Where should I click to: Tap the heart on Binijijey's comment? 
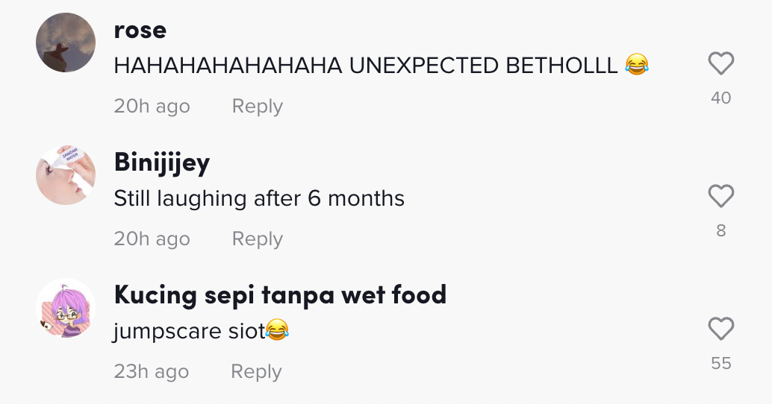[x=720, y=197]
